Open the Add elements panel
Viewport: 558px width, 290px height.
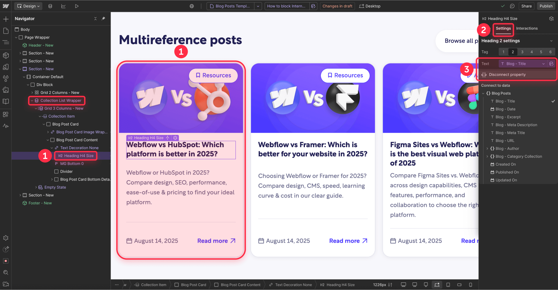(x=6, y=19)
